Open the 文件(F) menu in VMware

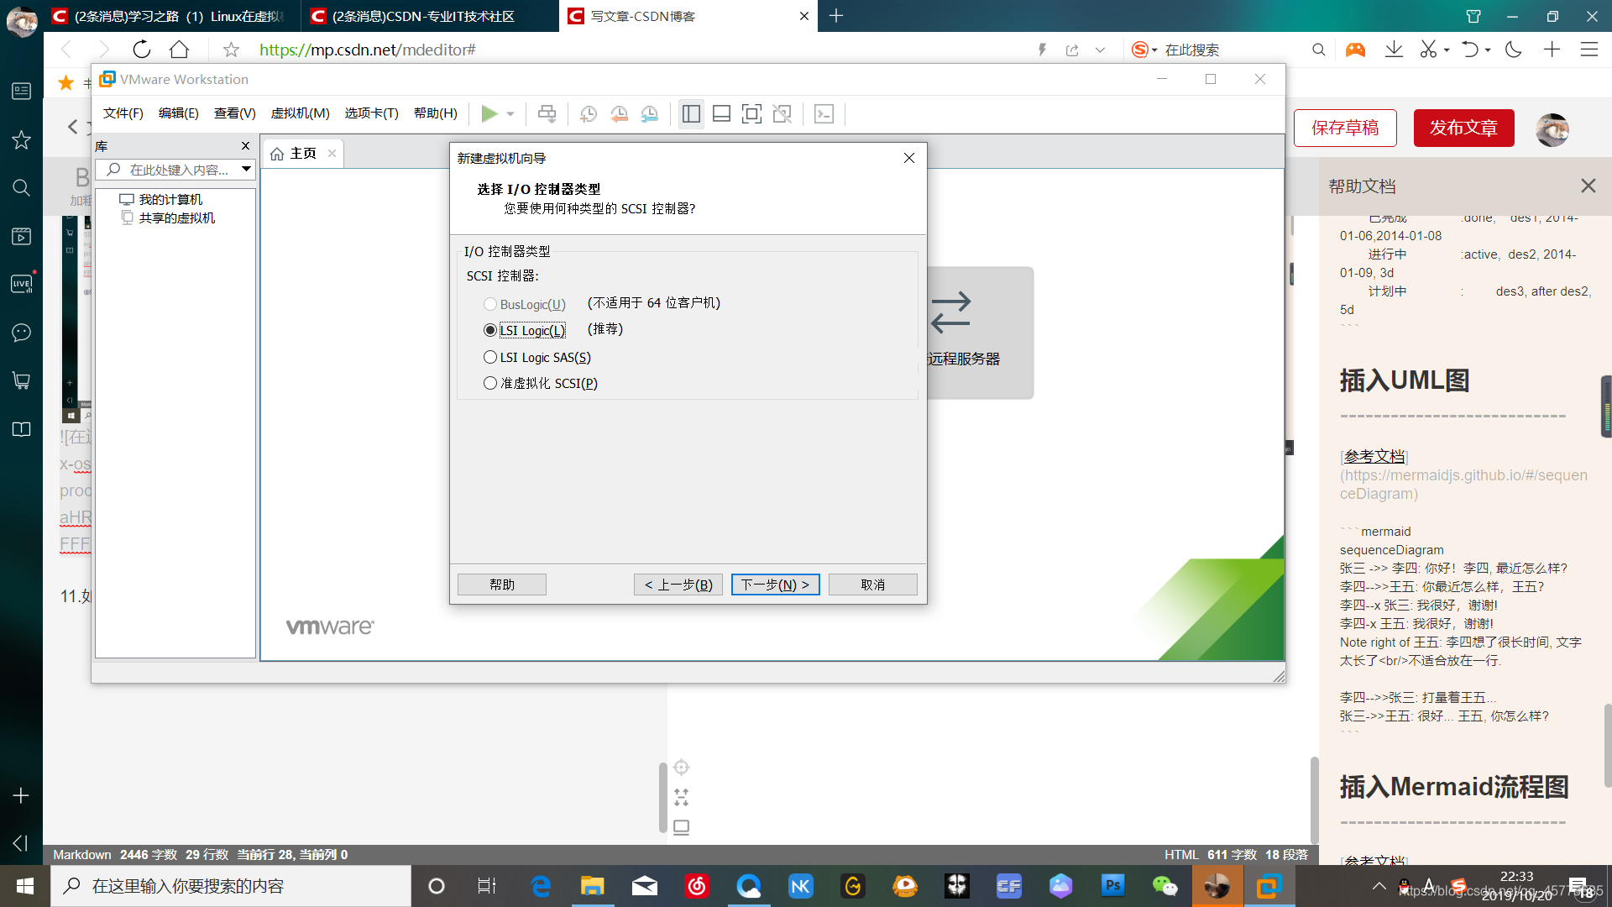(123, 113)
